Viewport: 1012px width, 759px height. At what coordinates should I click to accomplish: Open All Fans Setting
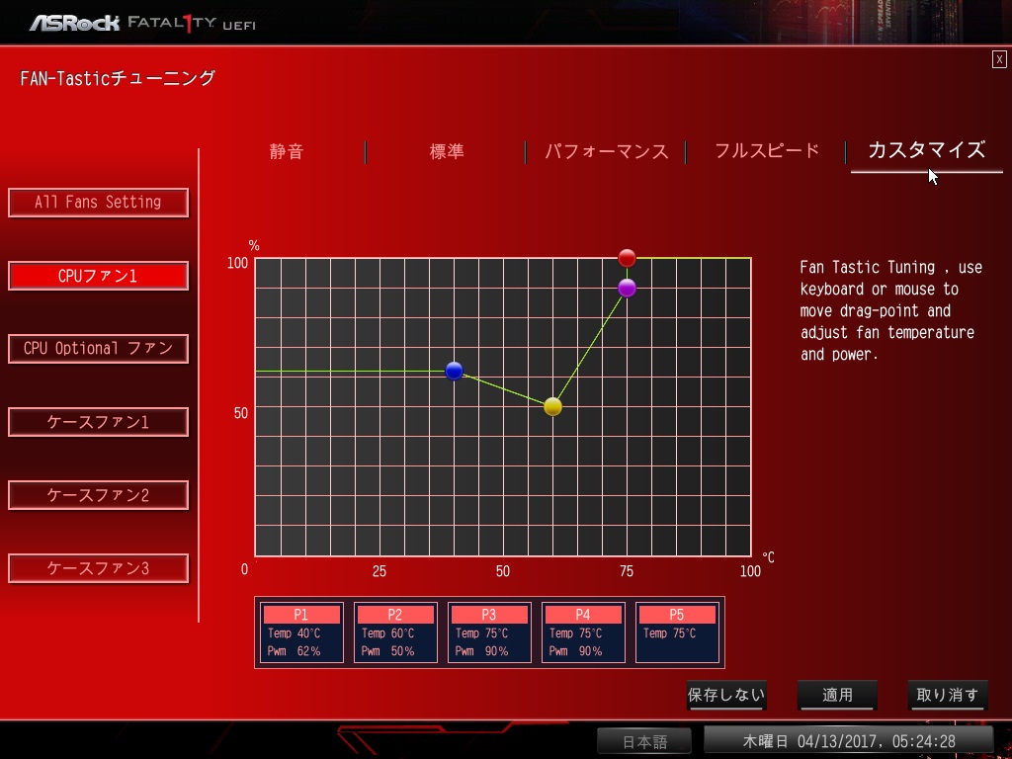point(98,203)
